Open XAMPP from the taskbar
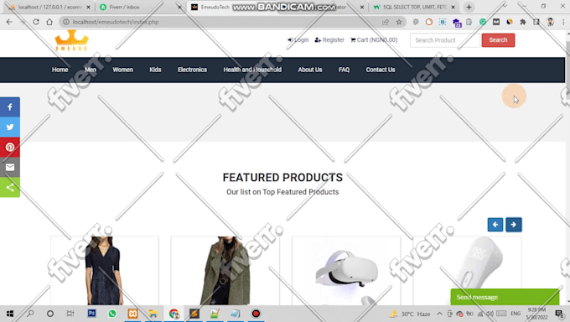Image resolution: width=570 pixels, height=322 pixels. tap(132, 314)
